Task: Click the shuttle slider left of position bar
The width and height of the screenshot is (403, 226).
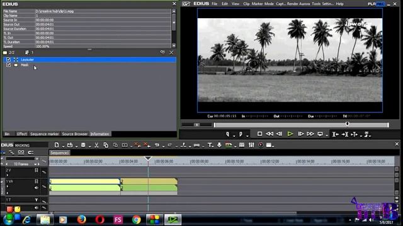Action: tap(197, 124)
